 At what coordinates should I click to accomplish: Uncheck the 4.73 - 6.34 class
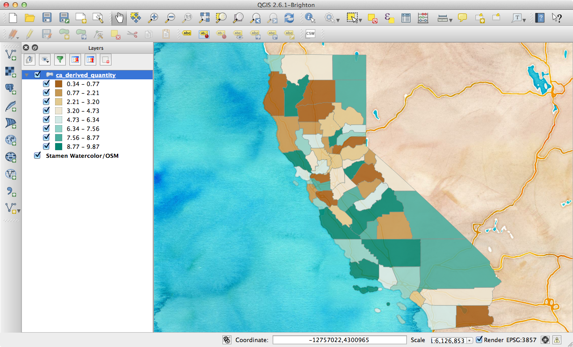coord(46,120)
